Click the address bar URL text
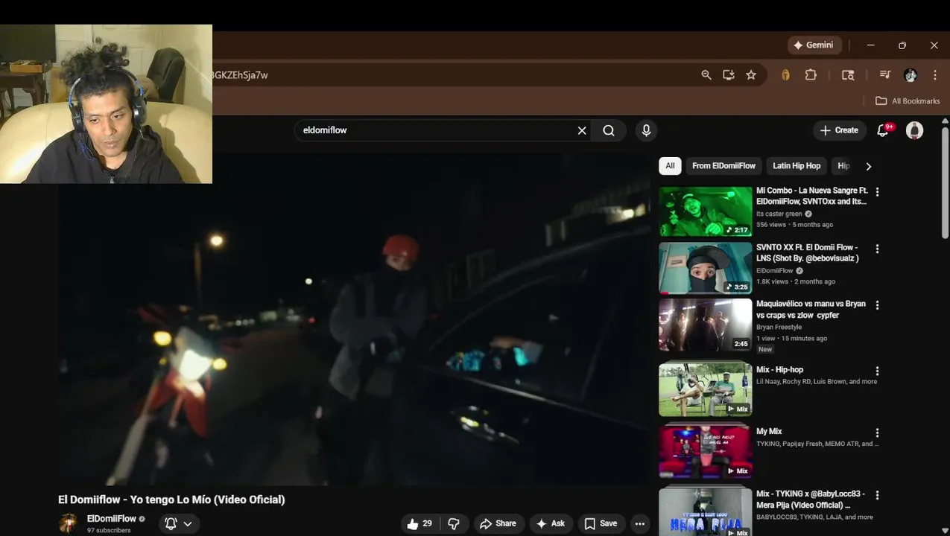 tap(240, 75)
